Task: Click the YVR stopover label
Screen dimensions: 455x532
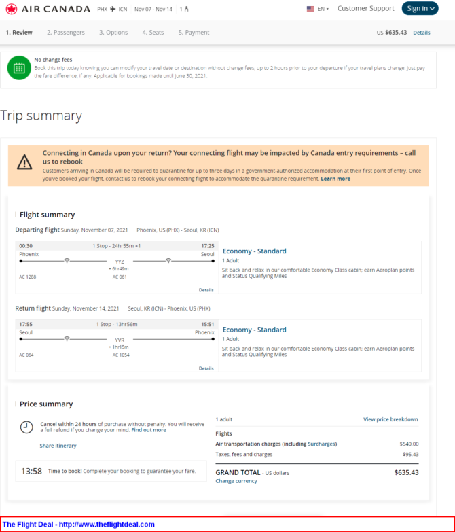Action: point(120,340)
